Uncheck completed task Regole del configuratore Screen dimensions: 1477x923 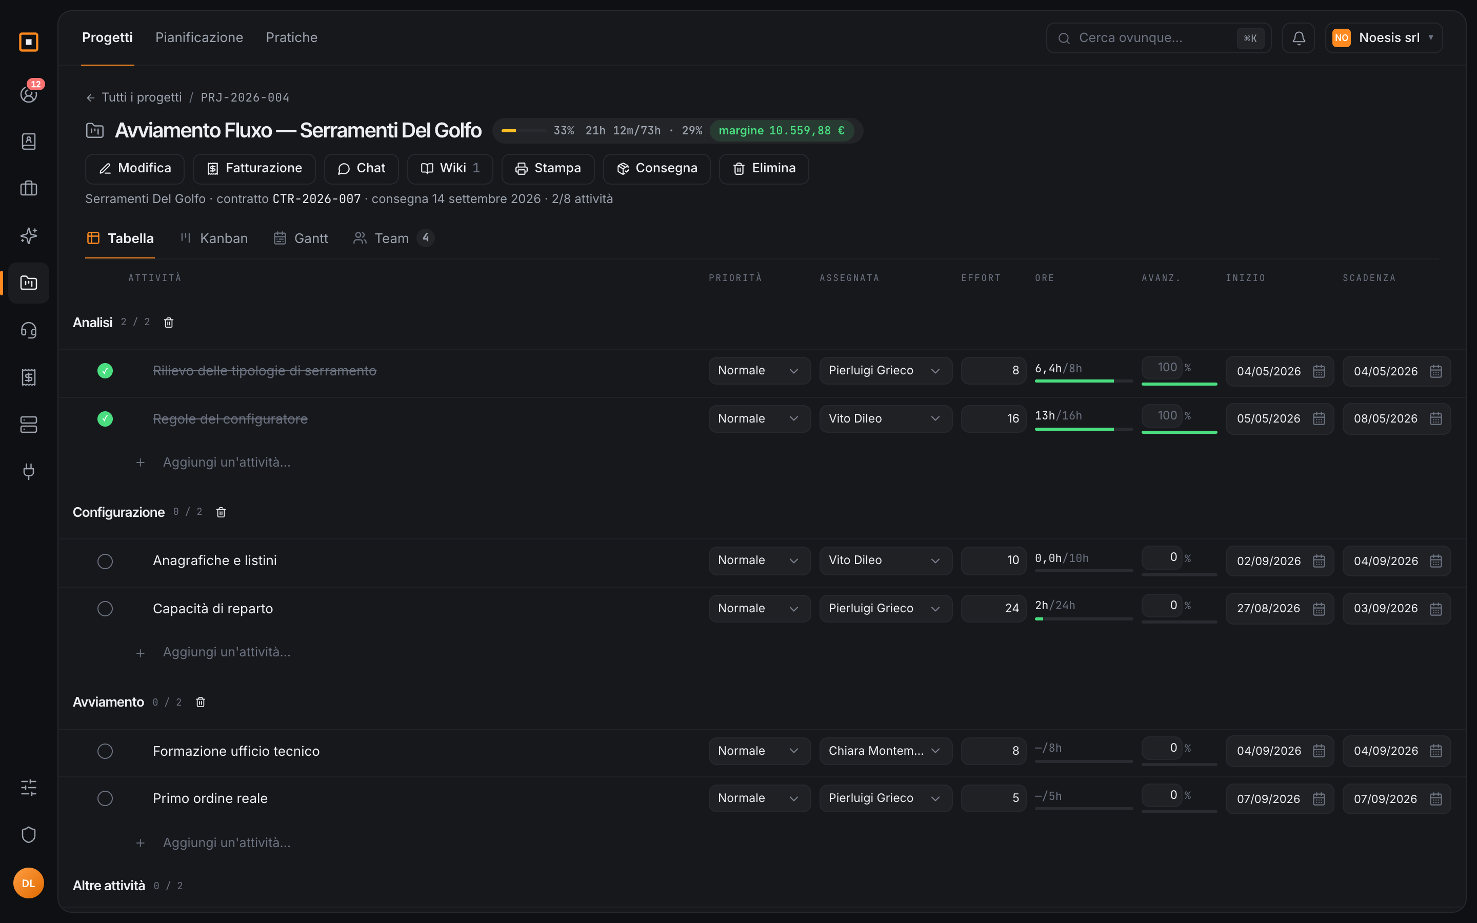point(105,419)
